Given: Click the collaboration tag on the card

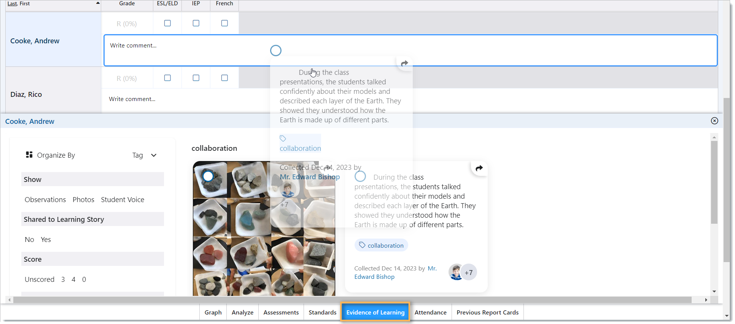Looking at the screenshot, I should tap(381, 245).
